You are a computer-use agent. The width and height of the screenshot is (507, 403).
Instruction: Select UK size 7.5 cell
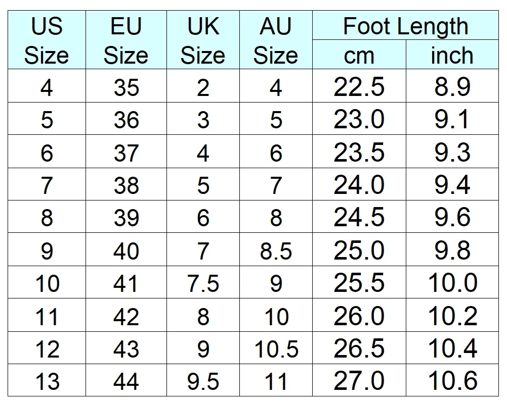pos(203,282)
